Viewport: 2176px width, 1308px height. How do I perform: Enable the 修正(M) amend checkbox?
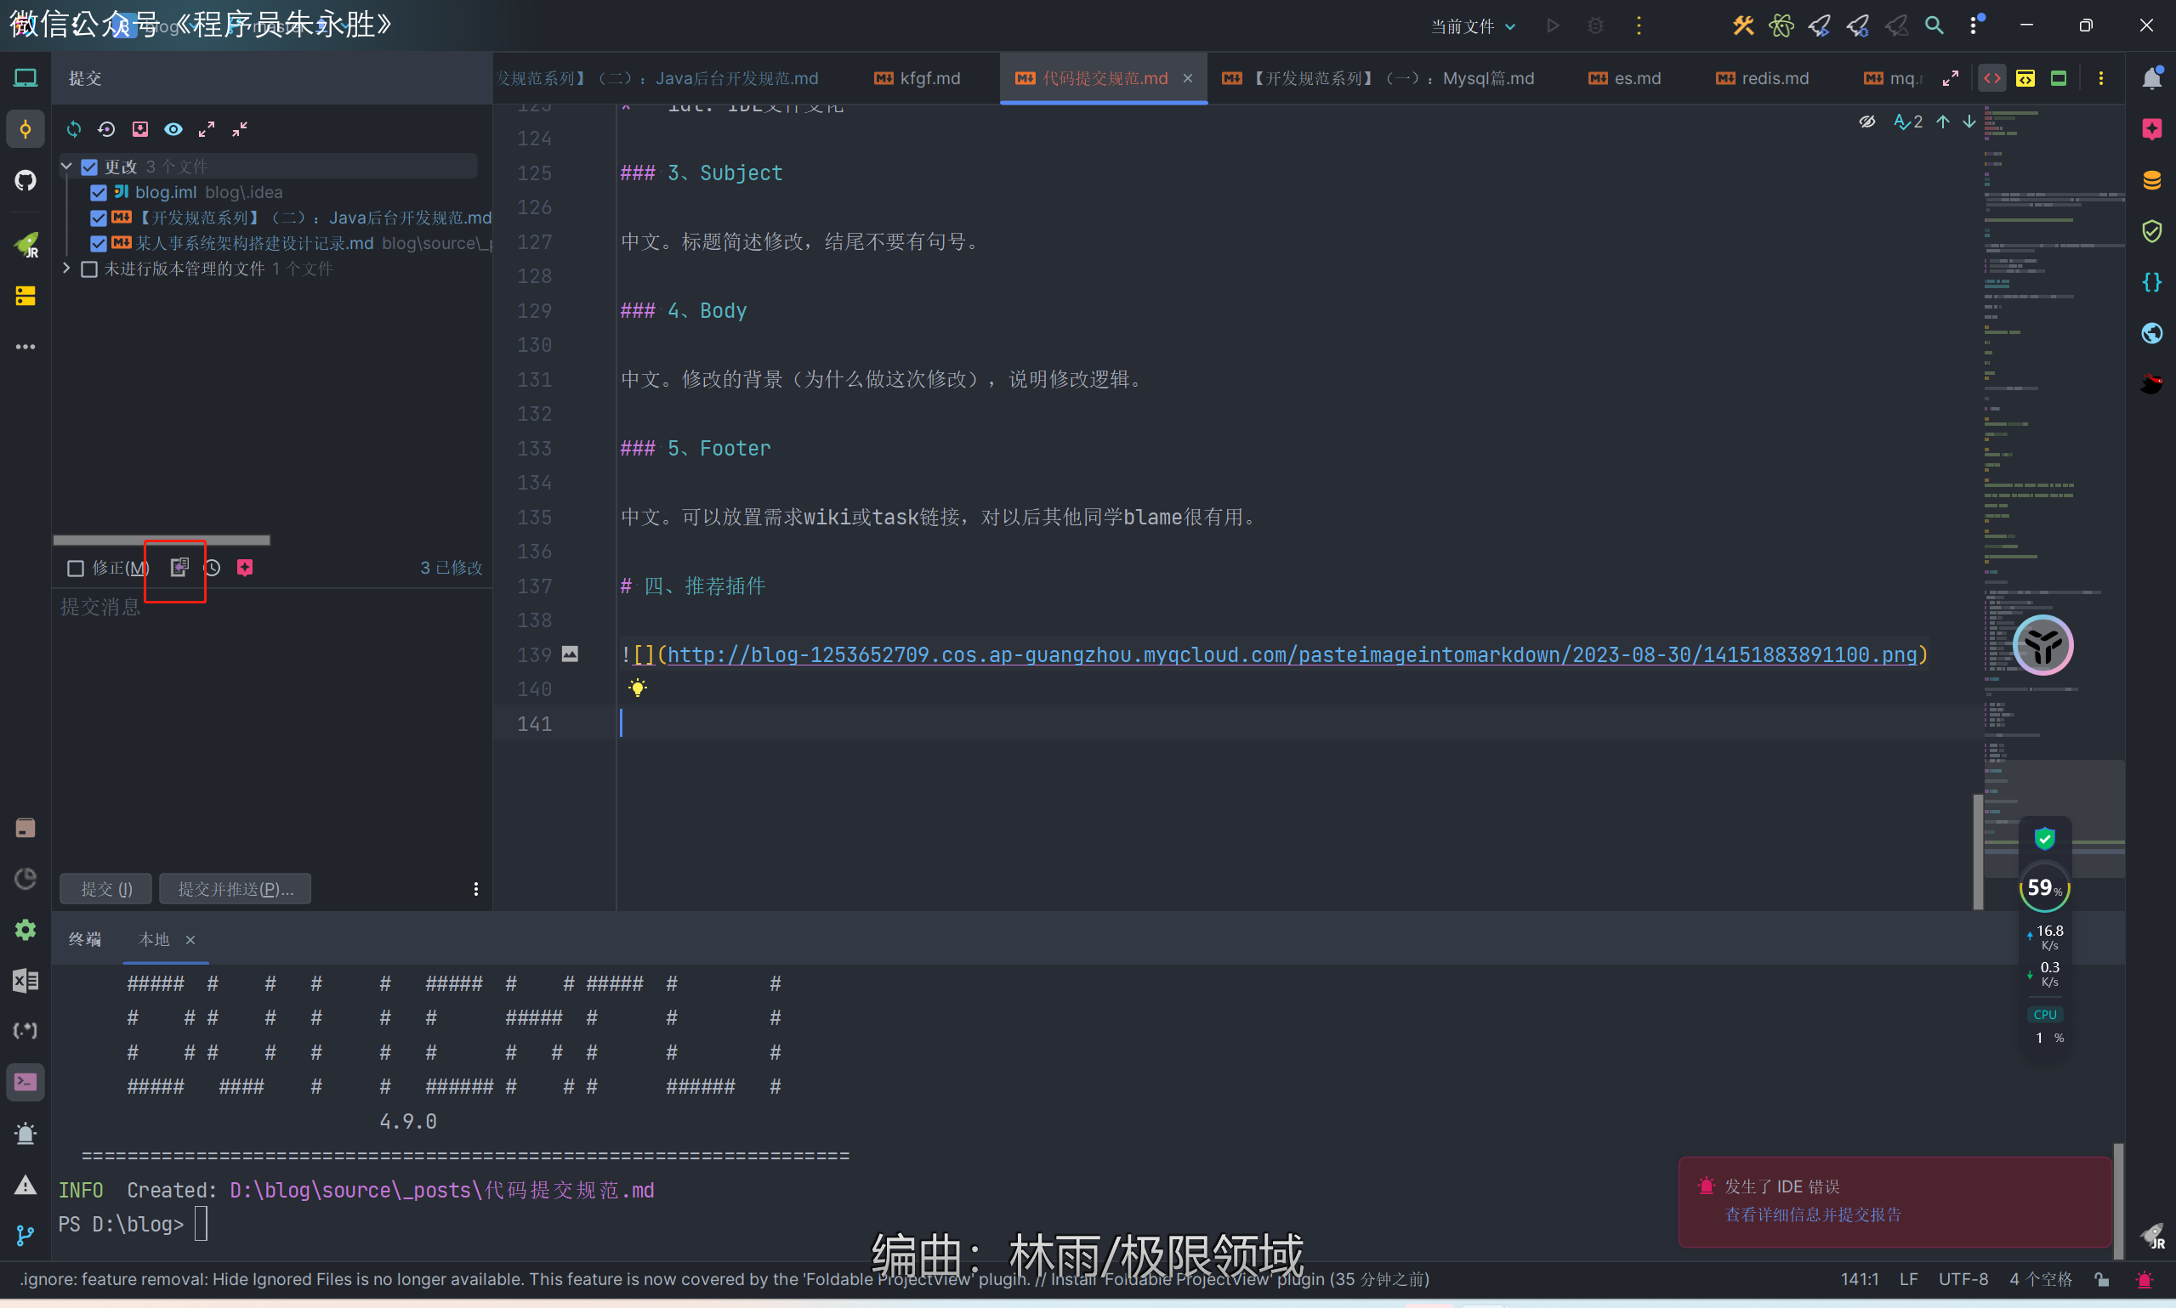coord(76,569)
